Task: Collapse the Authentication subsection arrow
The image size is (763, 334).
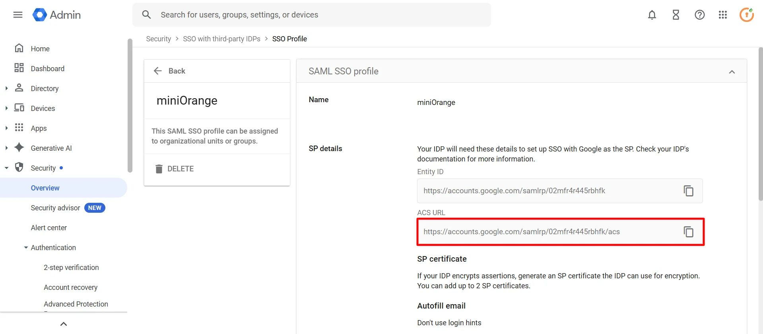Action: point(26,247)
